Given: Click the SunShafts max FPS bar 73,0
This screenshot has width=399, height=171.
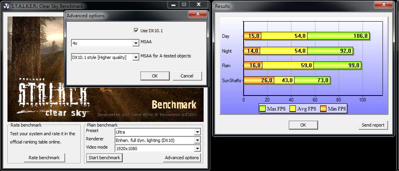Looking at the screenshot, I should click(312, 81).
